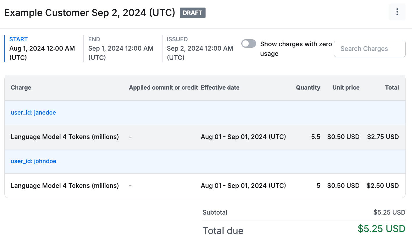Image resolution: width=414 pixels, height=246 pixels.
Task: Select the END date block
Action: [121, 49]
